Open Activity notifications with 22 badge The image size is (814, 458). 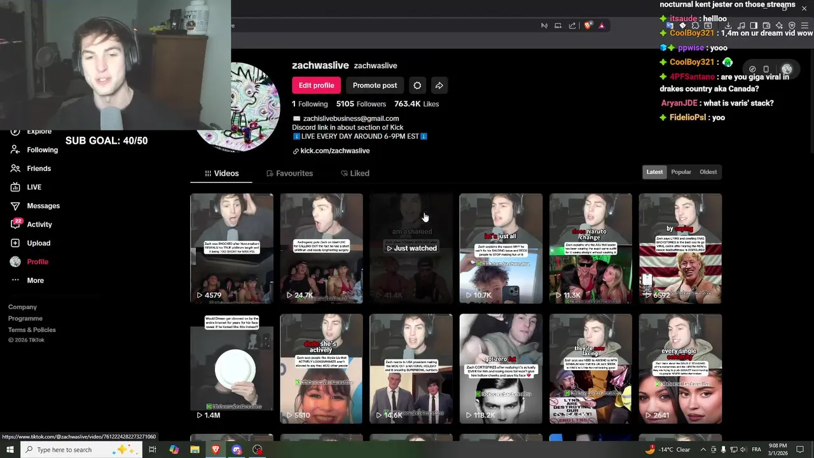click(x=31, y=225)
